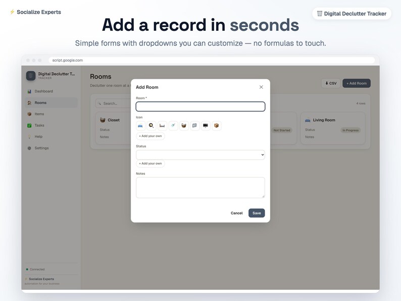401x301 pixels.
Task: Click the Closet card title
Action: pyautogui.click(x=114, y=120)
